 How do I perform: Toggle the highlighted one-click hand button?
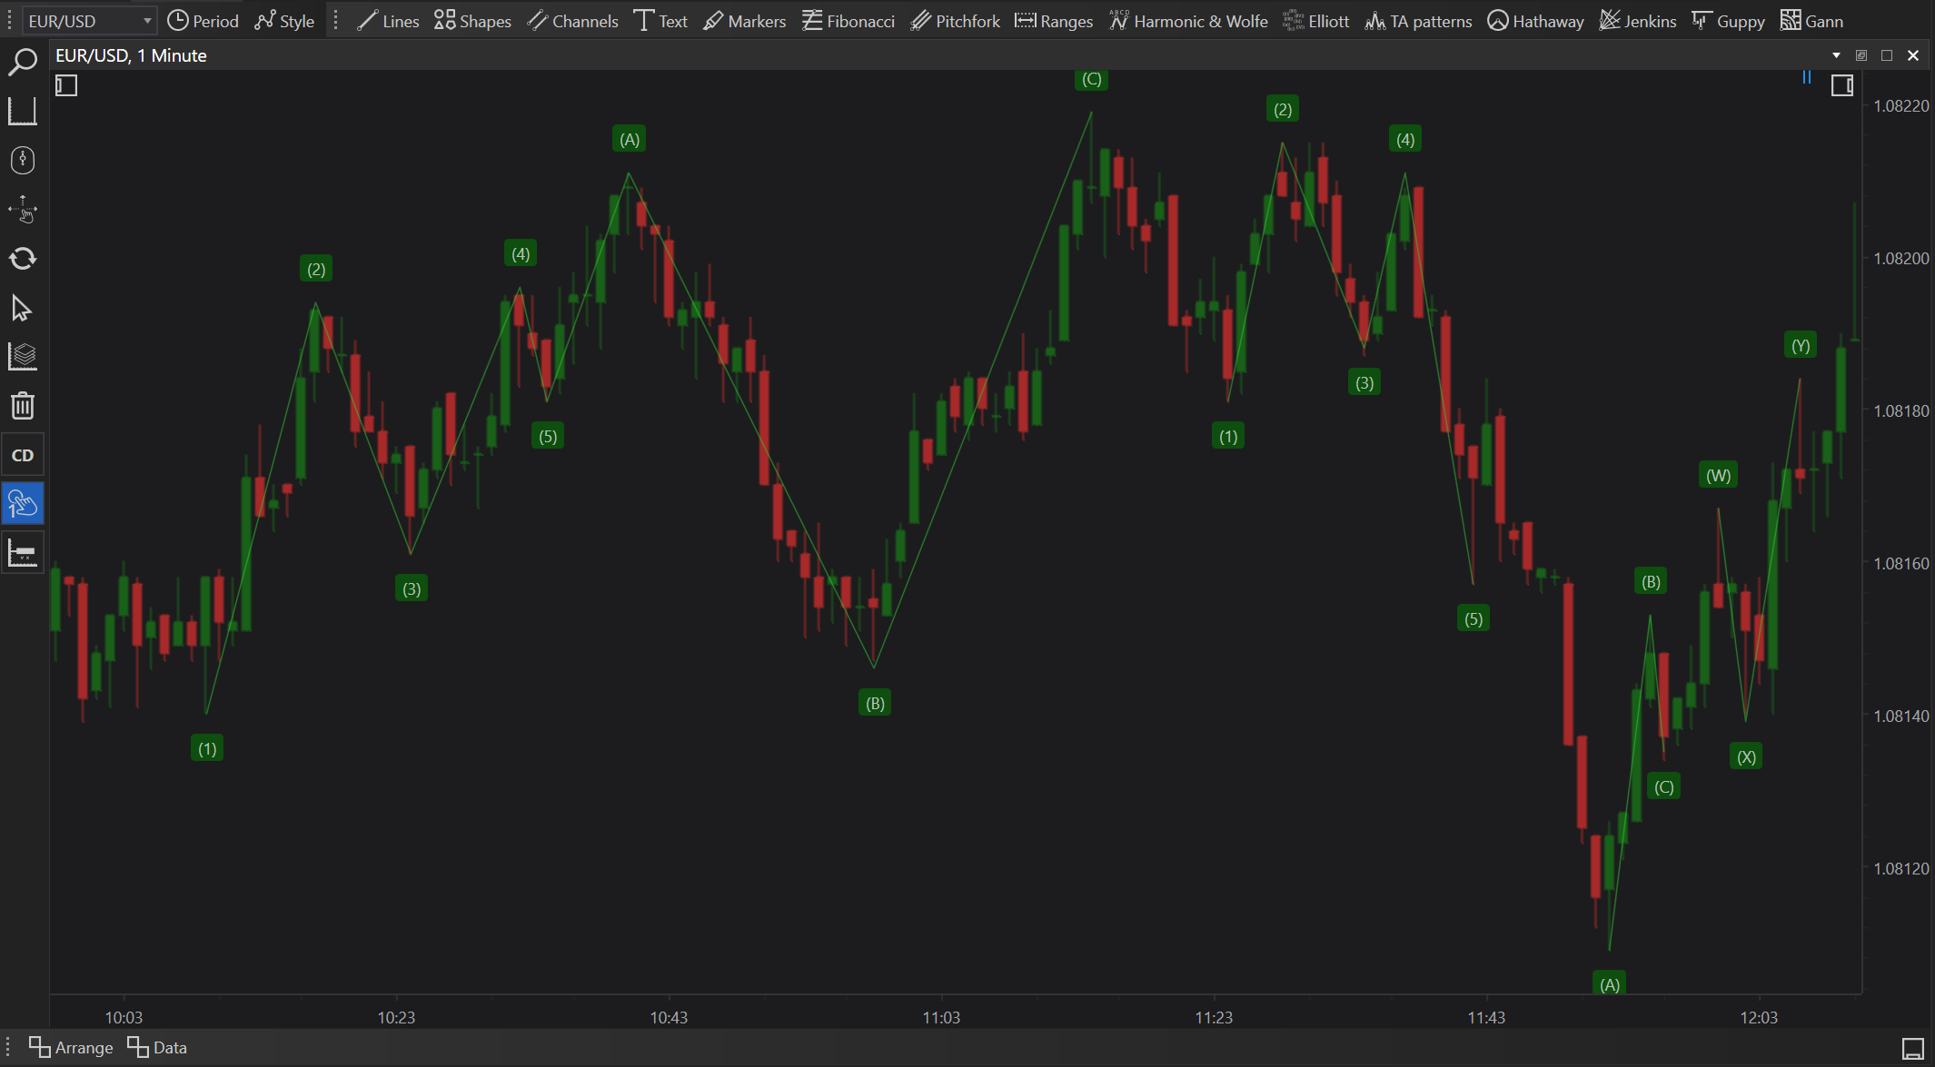click(x=22, y=504)
